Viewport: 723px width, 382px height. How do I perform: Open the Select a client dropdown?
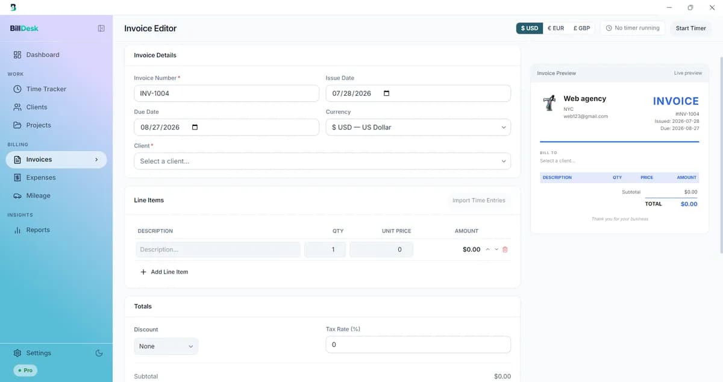322,161
